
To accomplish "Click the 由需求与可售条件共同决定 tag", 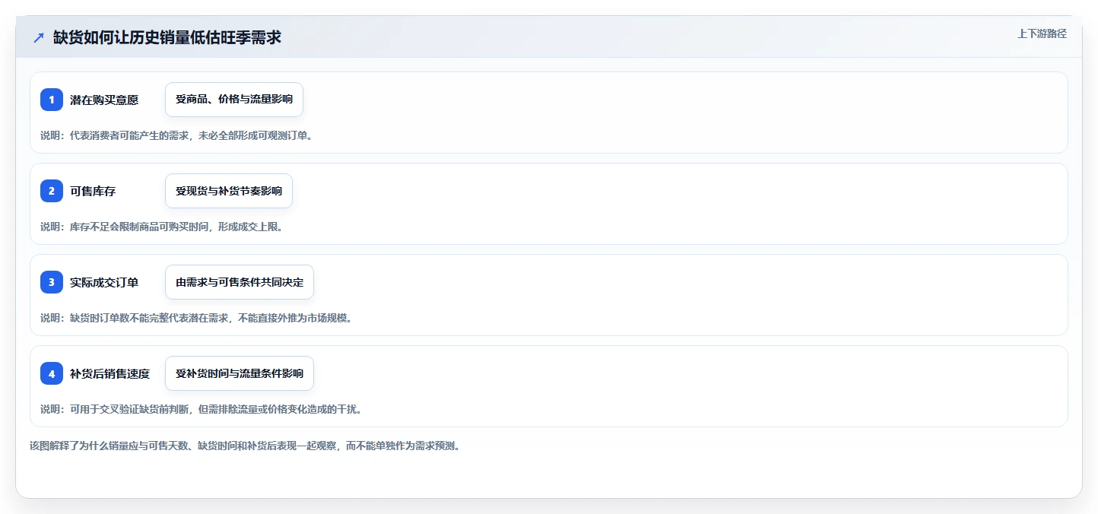I will pos(240,282).
